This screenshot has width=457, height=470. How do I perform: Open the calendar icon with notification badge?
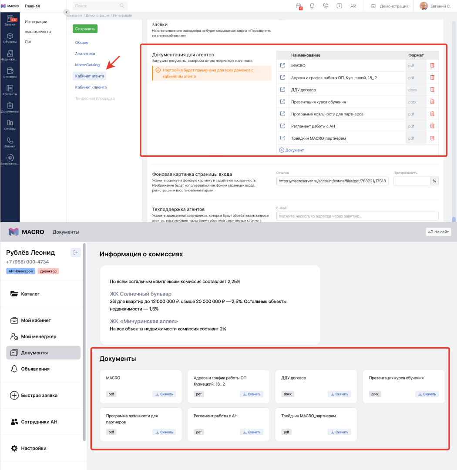[x=299, y=6]
